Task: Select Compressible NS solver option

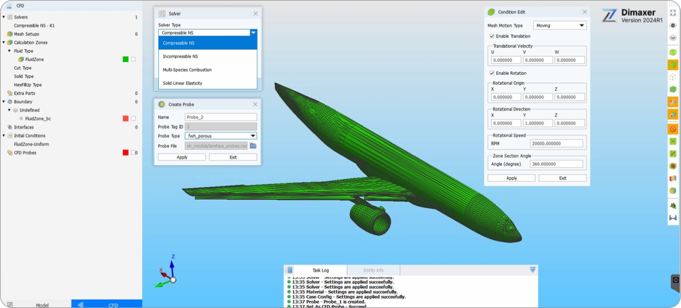Action: point(207,43)
